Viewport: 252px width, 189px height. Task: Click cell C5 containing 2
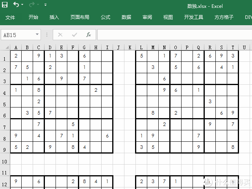[39, 102]
